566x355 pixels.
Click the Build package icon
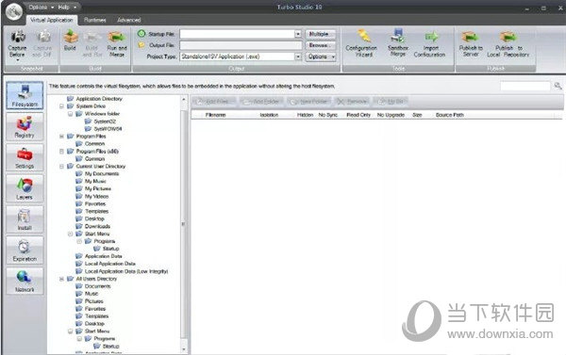[x=70, y=37]
